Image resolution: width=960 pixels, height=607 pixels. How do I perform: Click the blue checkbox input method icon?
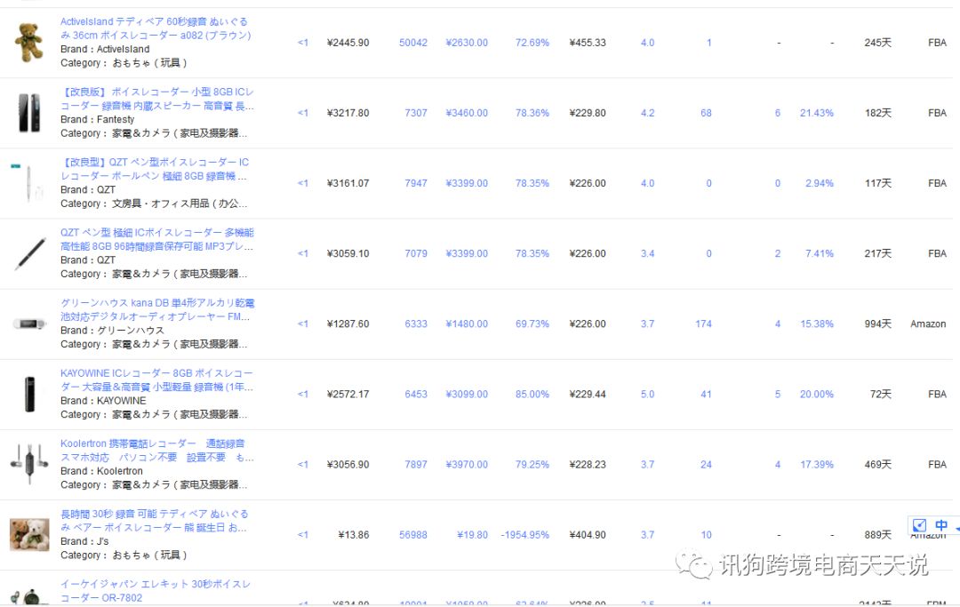click(x=920, y=525)
